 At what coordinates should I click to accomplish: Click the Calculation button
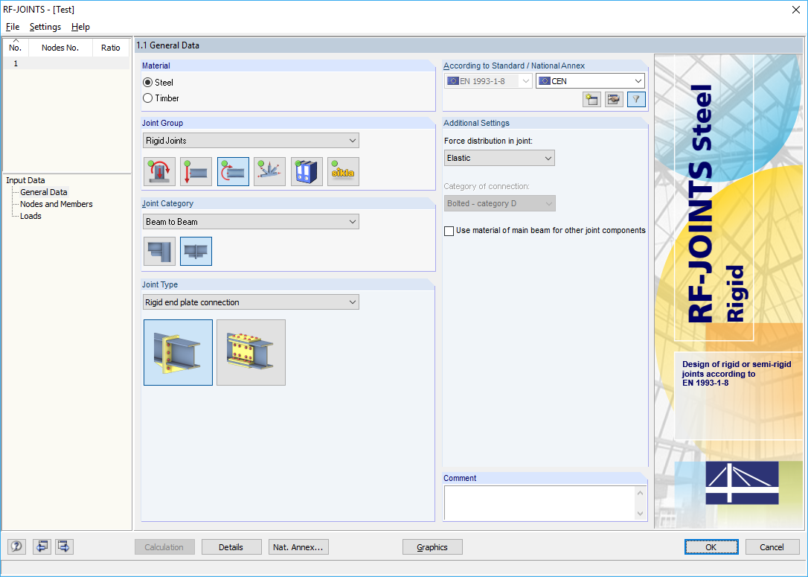pos(164,547)
